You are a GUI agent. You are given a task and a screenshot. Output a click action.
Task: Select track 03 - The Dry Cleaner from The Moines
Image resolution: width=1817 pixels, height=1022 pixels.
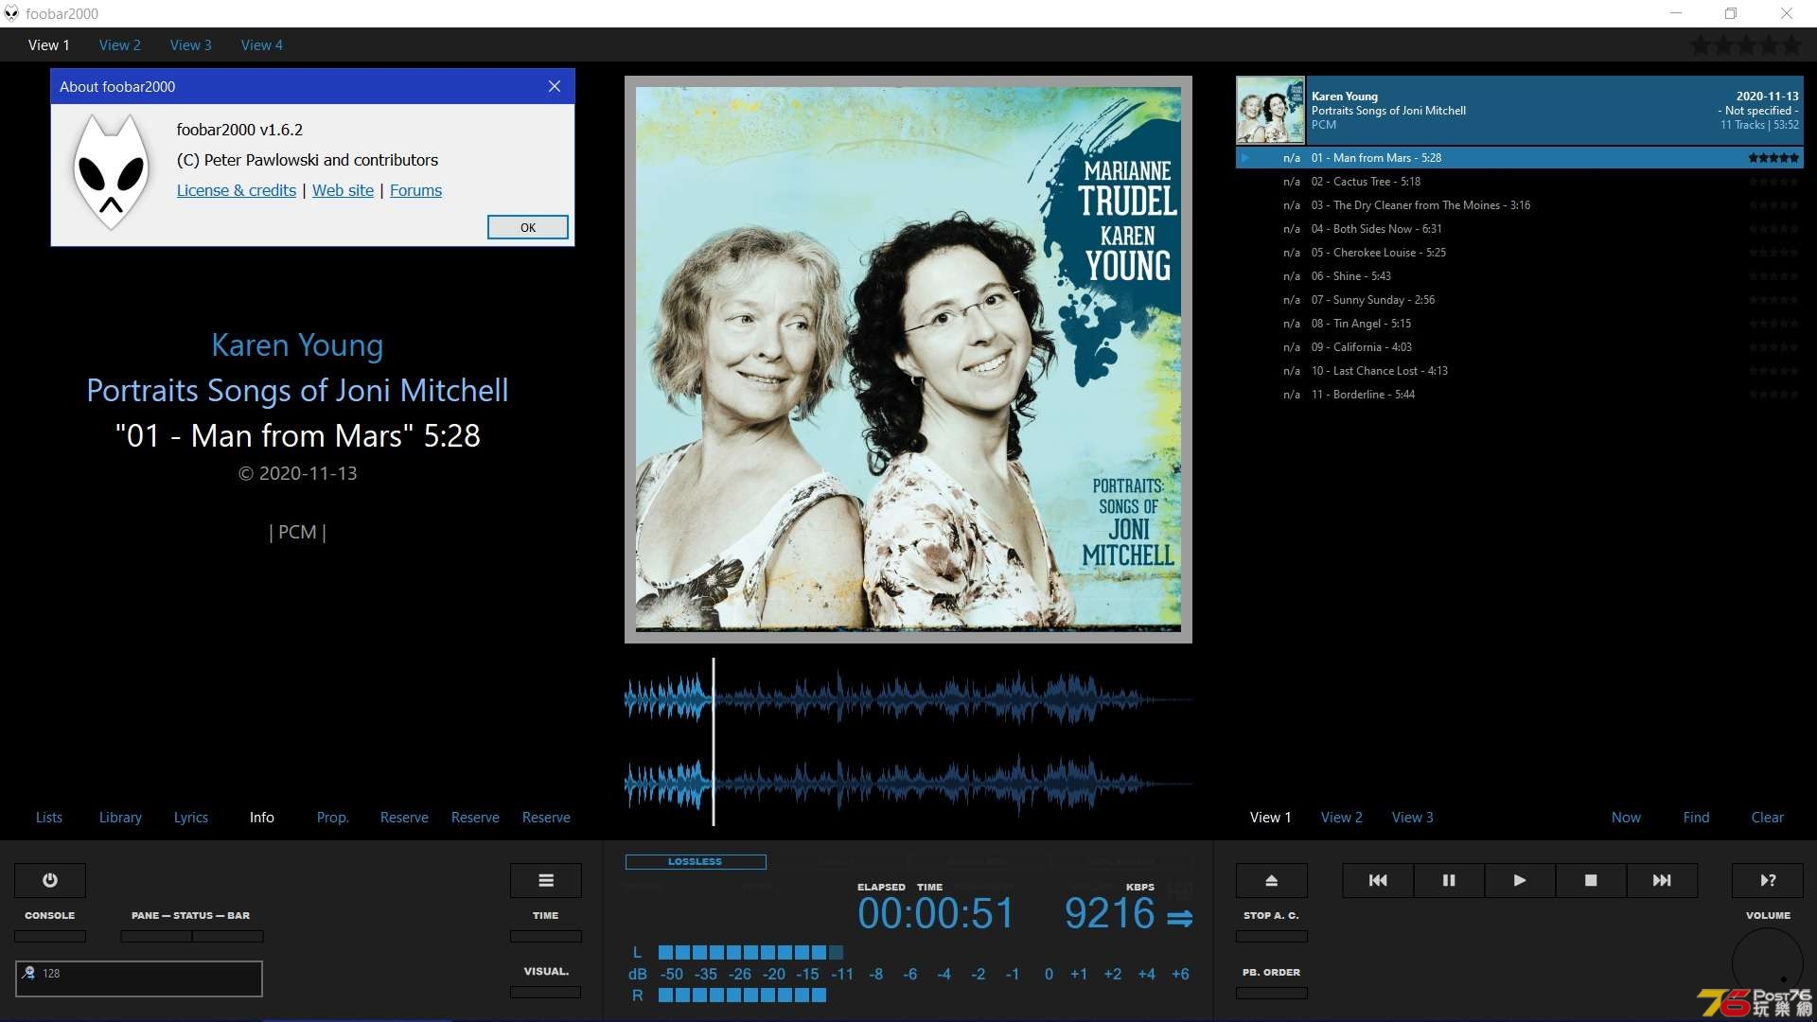(1520, 205)
